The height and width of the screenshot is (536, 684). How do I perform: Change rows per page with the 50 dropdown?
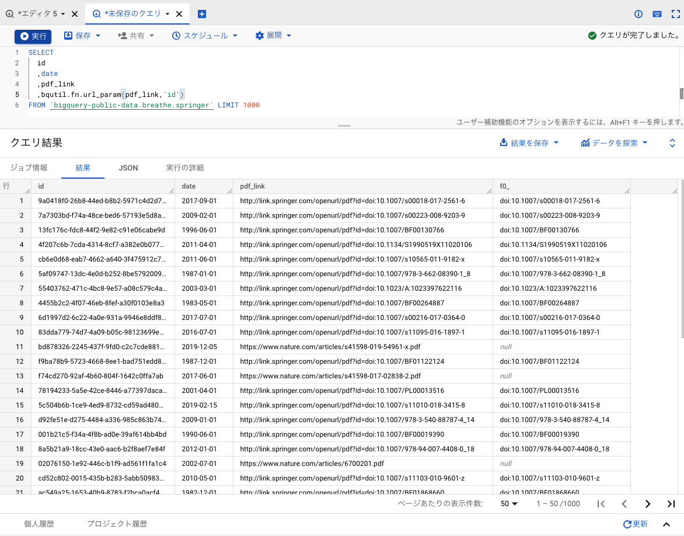(x=508, y=503)
